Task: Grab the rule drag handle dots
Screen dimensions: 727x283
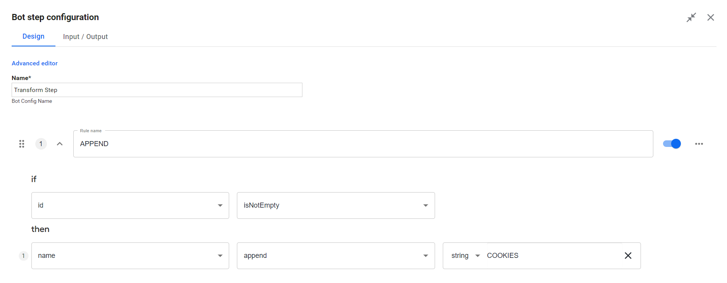Action: click(22, 144)
